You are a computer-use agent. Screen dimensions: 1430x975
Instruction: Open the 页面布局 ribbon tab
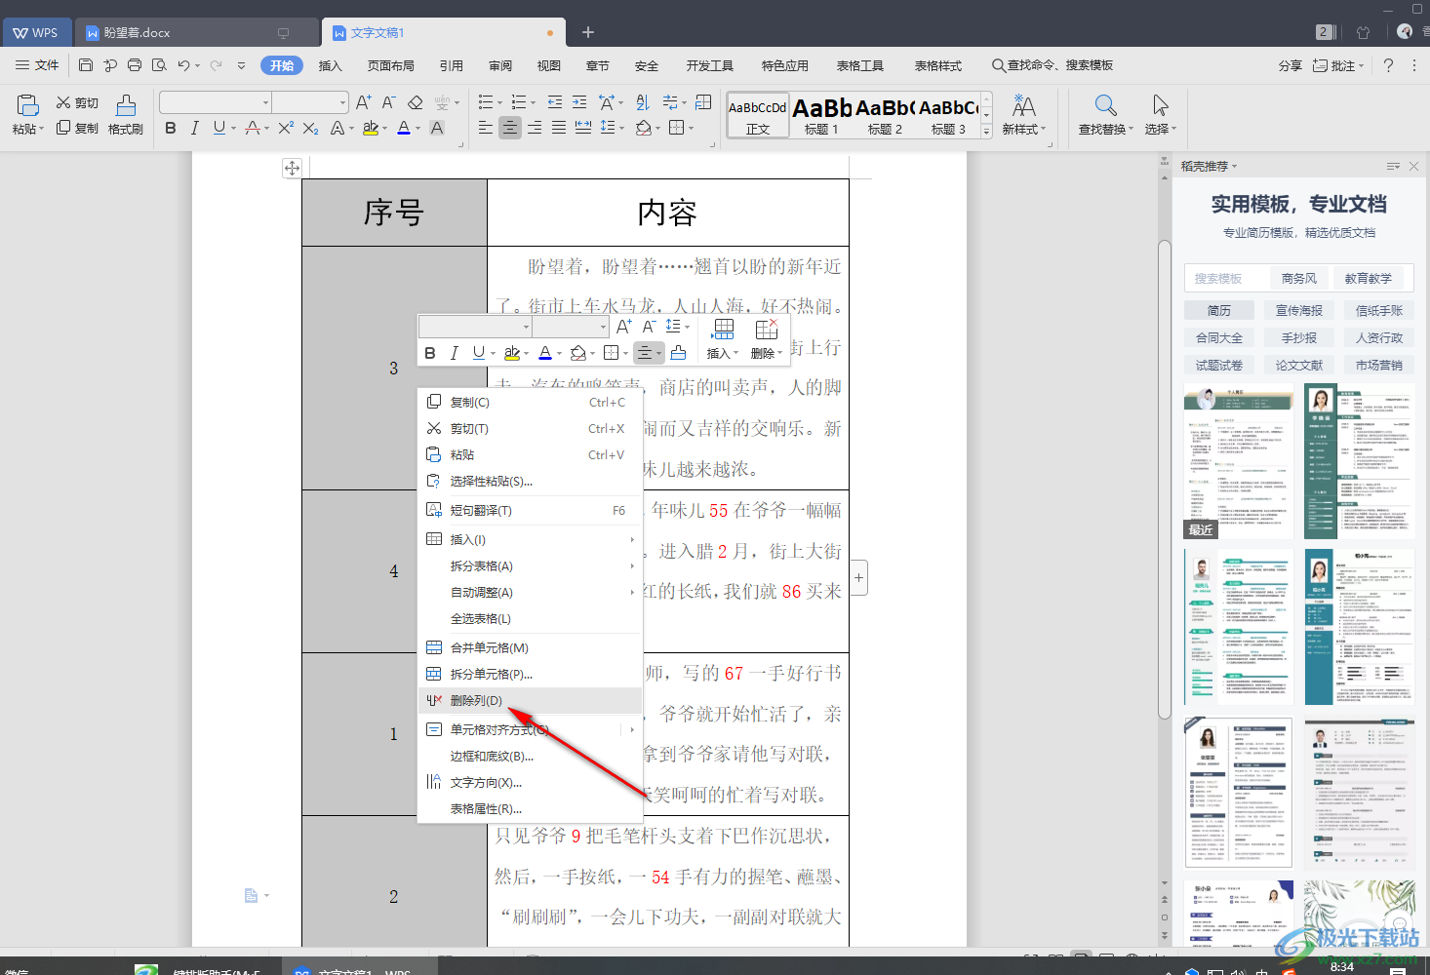[391, 65]
